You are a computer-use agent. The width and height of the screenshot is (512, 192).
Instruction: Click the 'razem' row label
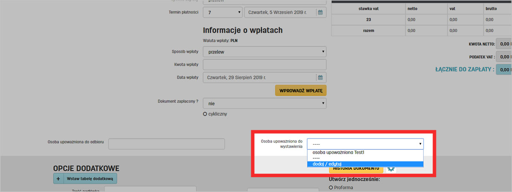click(x=368, y=31)
